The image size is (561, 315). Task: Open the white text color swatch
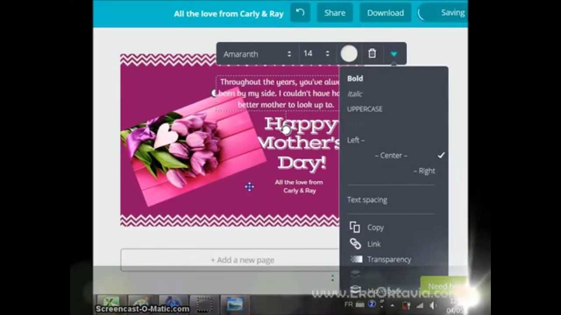pyautogui.click(x=349, y=54)
